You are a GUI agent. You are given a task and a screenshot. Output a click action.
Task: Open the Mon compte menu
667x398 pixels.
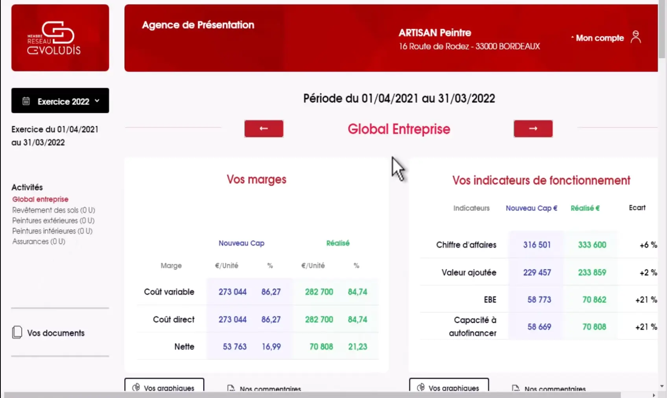[x=599, y=38]
